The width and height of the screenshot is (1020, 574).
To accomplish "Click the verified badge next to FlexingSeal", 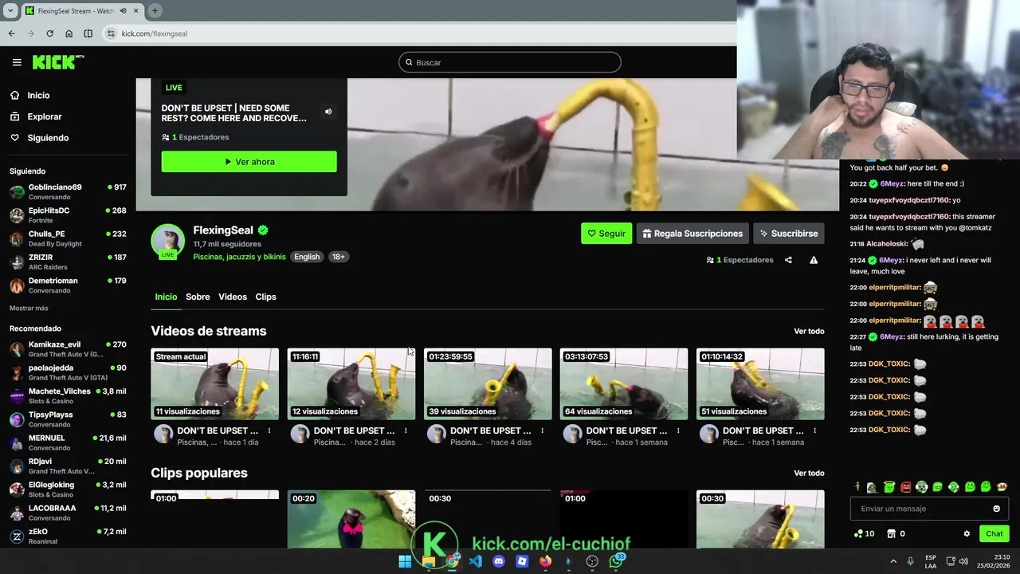I will point(263,230).
